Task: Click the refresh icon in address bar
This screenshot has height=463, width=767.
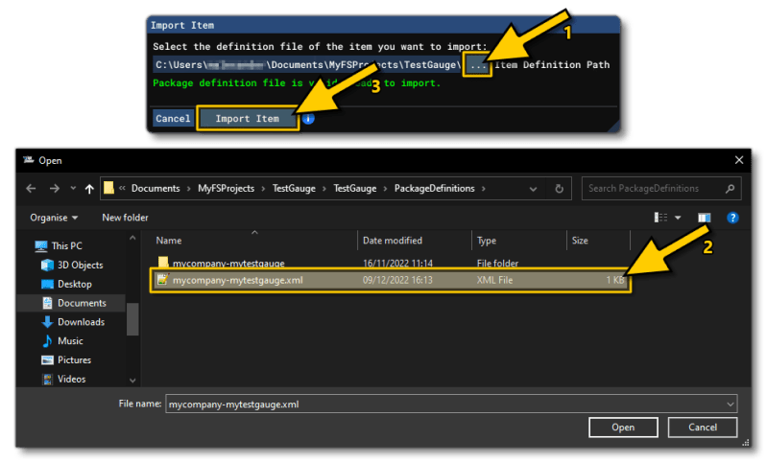Action: [x=559, y=189]
